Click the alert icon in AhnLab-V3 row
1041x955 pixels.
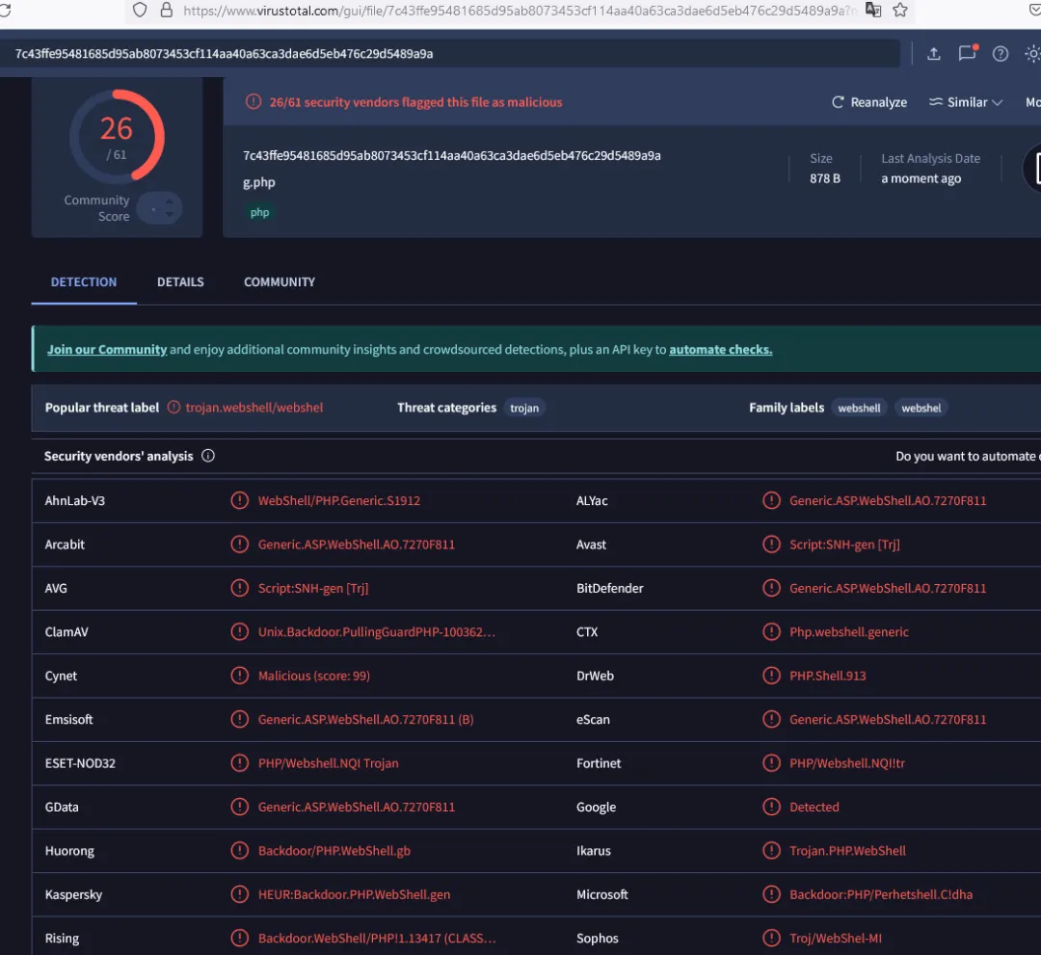click(x=240, y=500)
